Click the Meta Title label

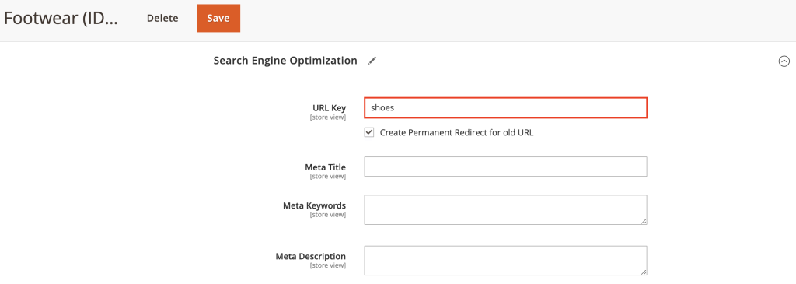pyautogui.click(x=326, y=167)
